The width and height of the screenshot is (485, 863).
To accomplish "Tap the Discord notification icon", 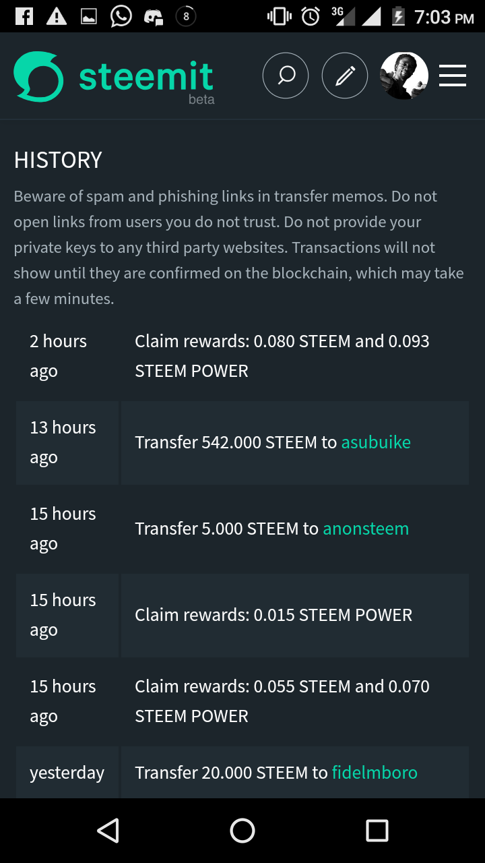I will [x=154, y=16].
